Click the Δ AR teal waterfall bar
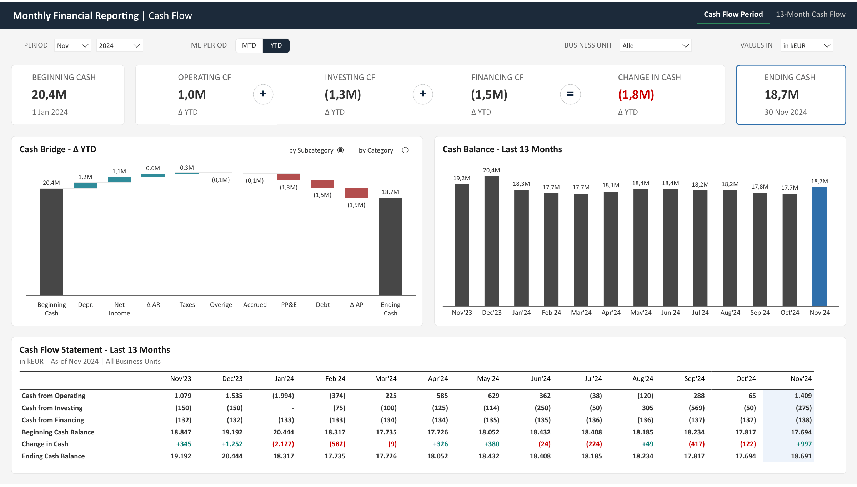The image size is (857, 487). 153,175
